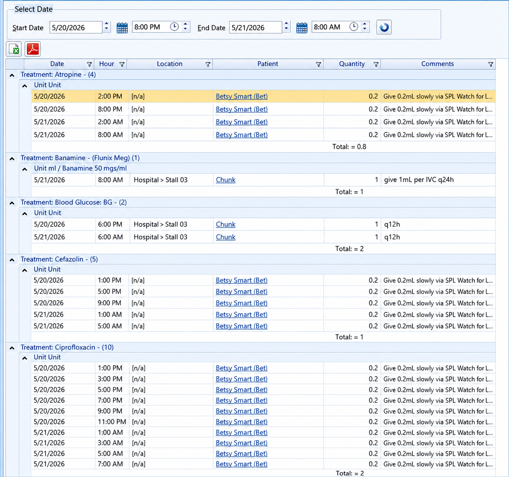Image resolution: width=509 pixels, height=477 pixels.
Task: Open Betsy Smart link in Atropine 2:00 PM row
Action: click(242, 96)
